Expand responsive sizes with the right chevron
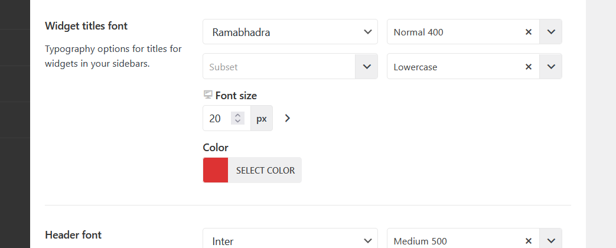Image resolution: width=616 pixels, height=248 pixels. pyautogui.click(x=288, y=118)
